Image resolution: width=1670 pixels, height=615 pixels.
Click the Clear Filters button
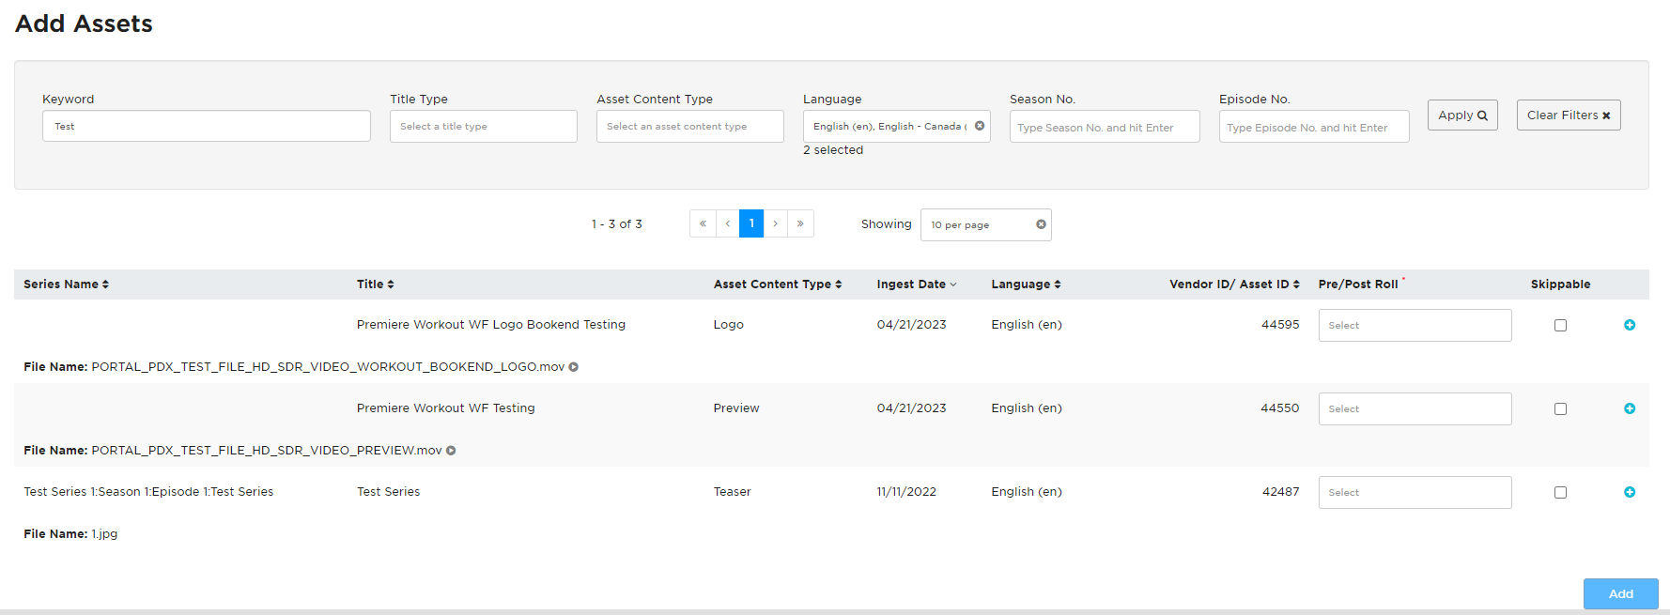click(1569, 115)
